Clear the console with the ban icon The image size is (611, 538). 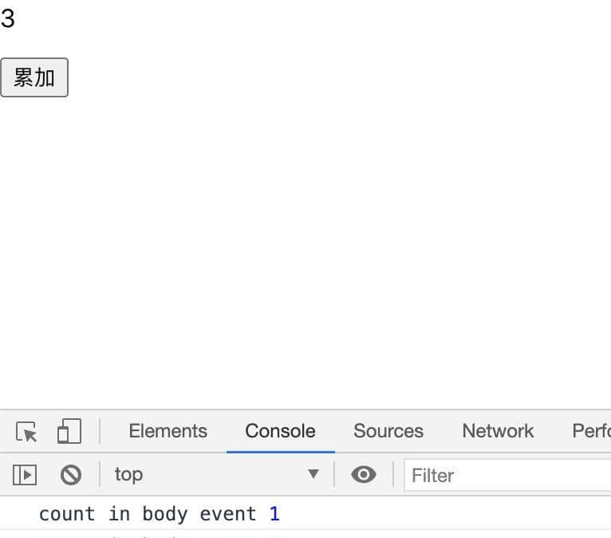click(71, 475)
